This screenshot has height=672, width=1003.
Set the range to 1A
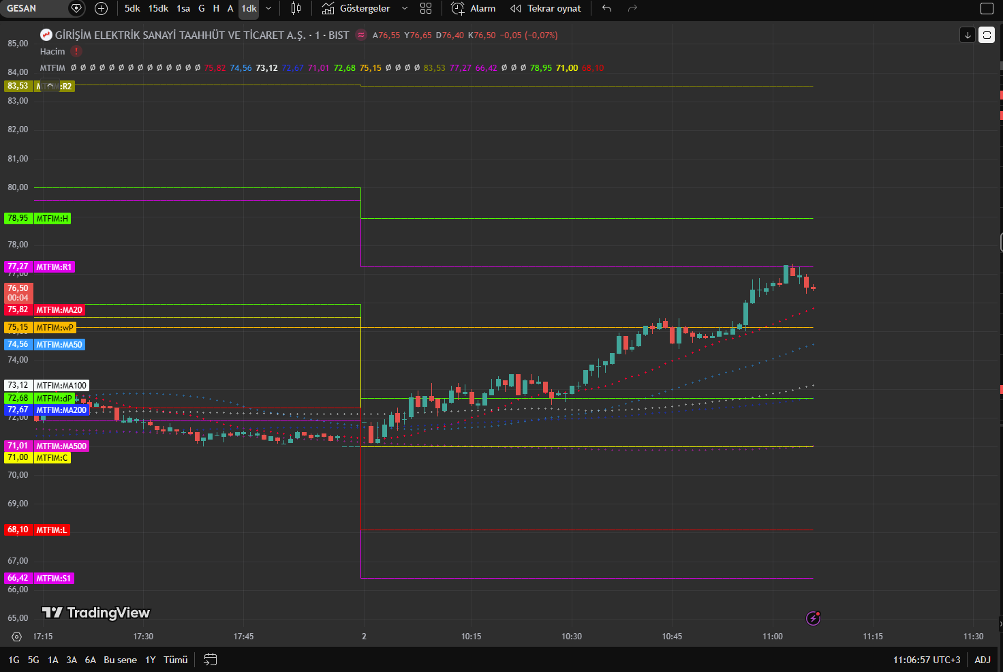[52, 660]
